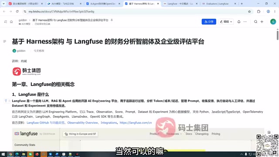The image size is (279, 157).
Task: View site information icon beside the URL
Action: pyautogui.click(x=25, y=11)
